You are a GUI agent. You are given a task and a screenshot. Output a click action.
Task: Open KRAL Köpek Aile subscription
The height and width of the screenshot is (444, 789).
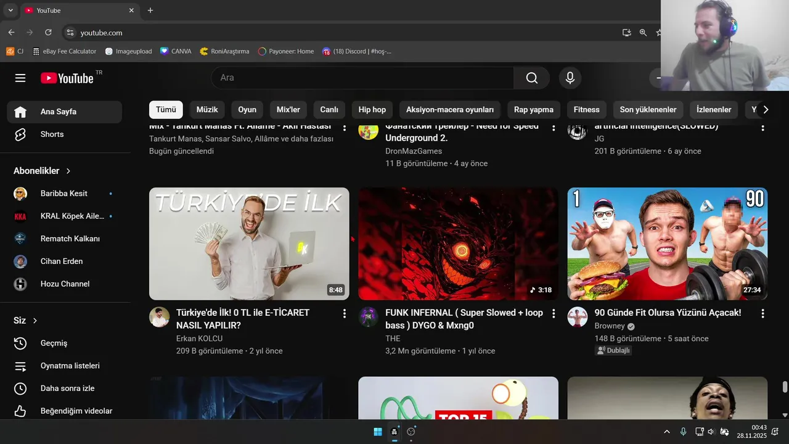tap(65, 216)
